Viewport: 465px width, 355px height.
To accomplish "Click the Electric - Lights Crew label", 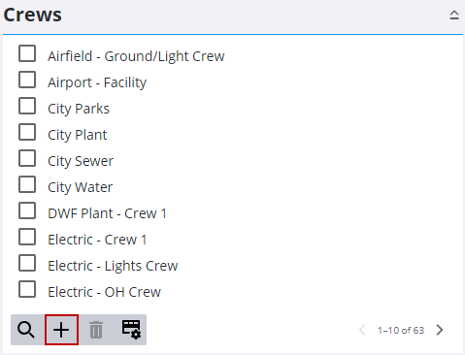I will pos(113,266).
